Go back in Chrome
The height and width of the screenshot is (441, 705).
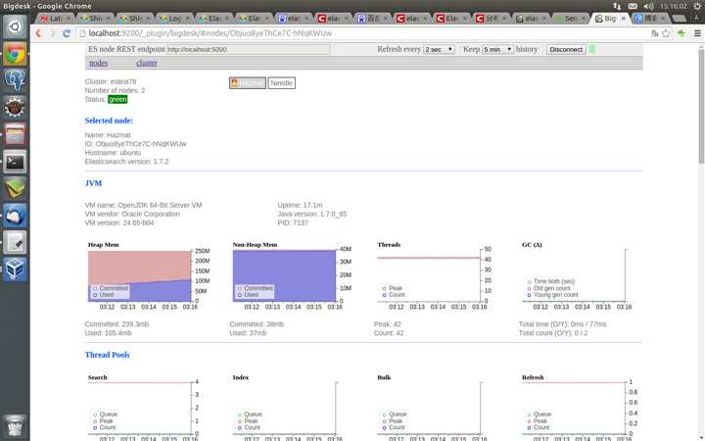click(x=38, y=33)
